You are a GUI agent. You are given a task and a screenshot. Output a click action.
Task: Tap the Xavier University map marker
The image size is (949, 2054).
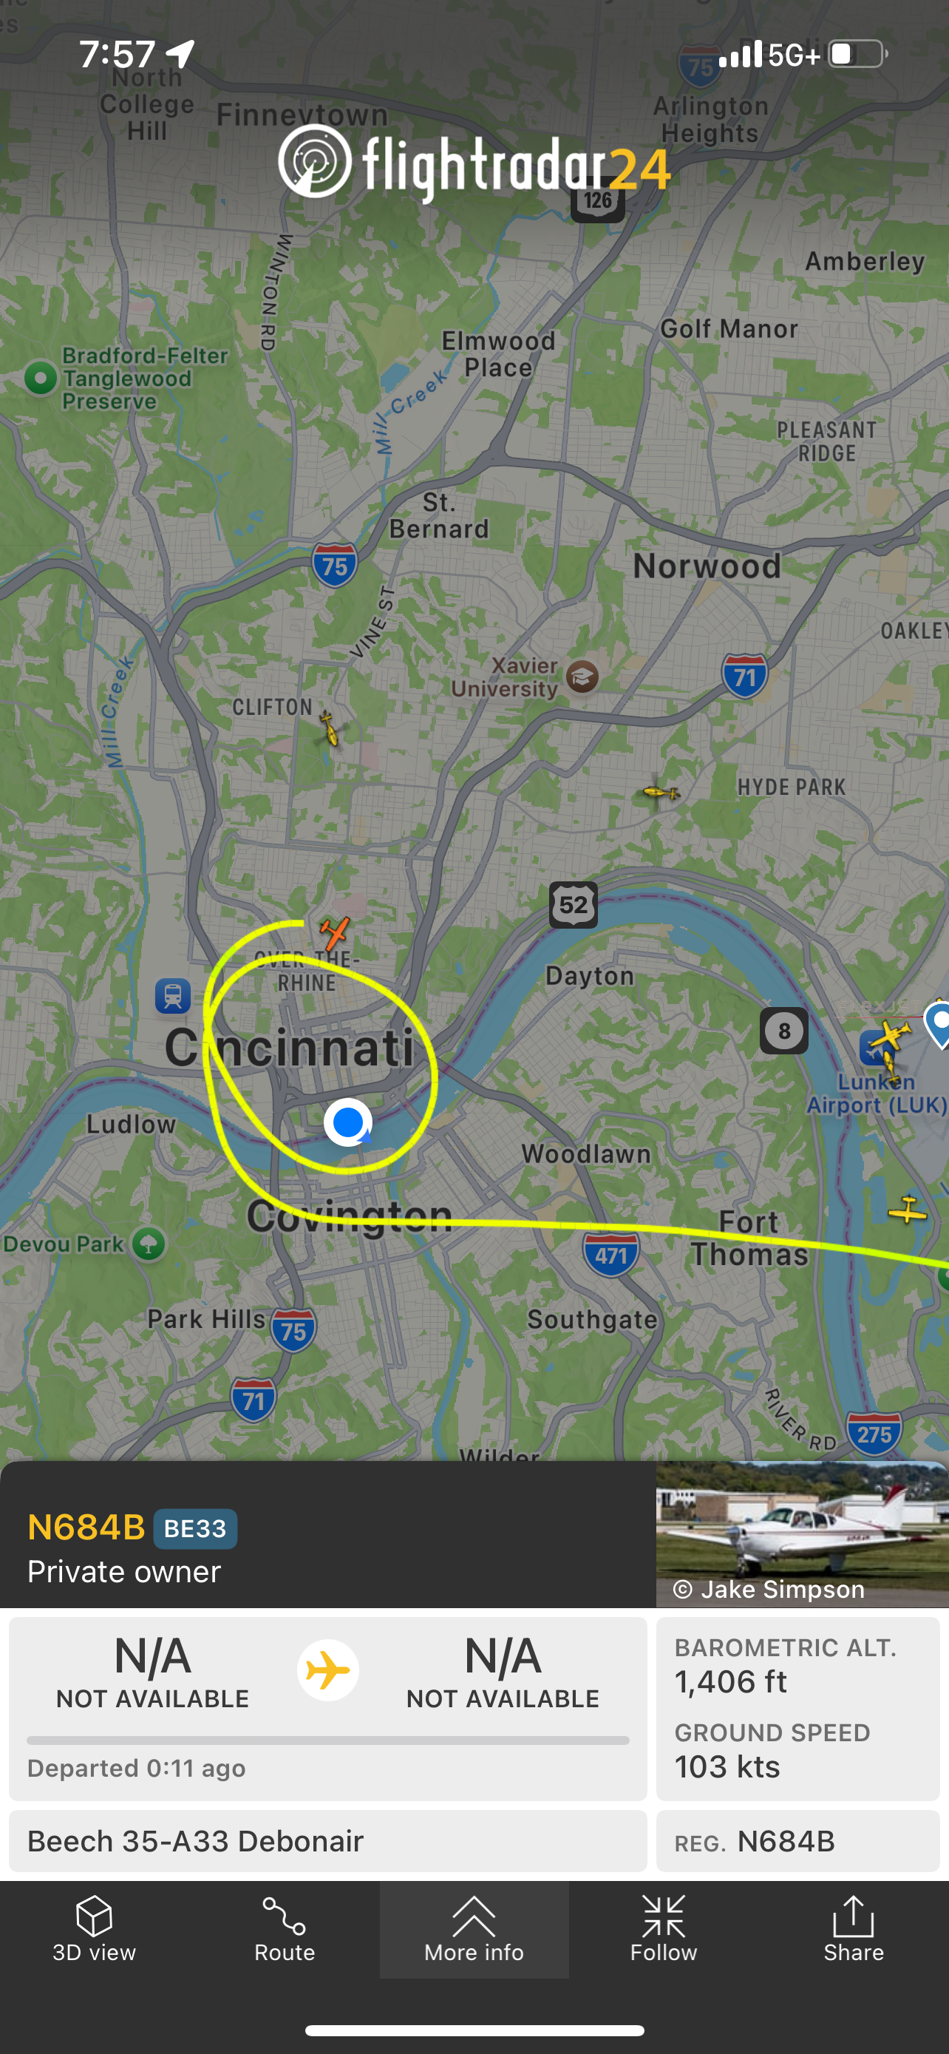[582, 676]
